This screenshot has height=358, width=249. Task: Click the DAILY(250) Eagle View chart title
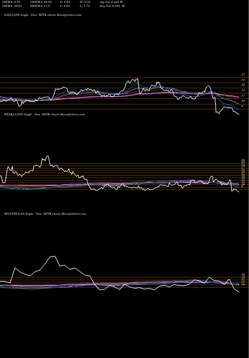point(43,15)
